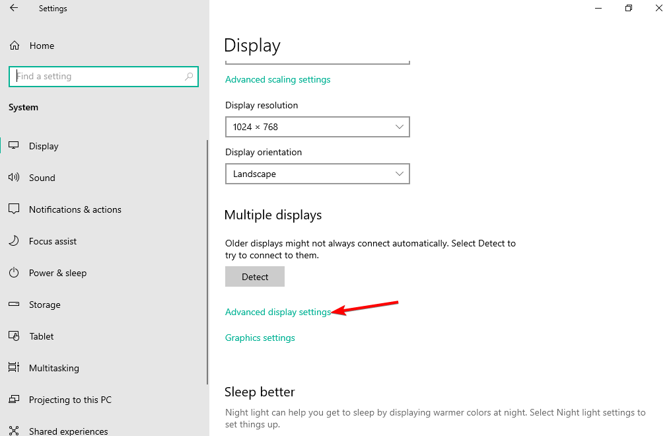
Task: Click the Storage drive icon
Action: pos(14,305)
